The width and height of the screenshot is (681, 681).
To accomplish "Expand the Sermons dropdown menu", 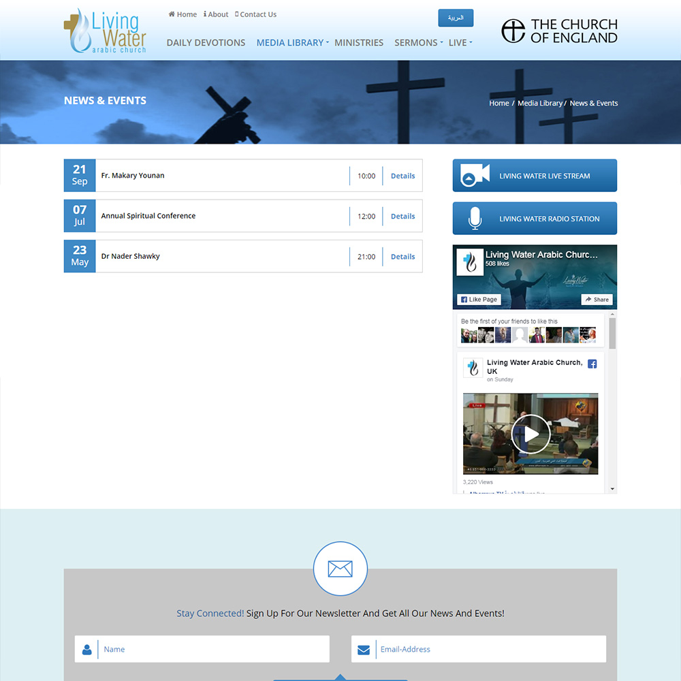I will click(418, 42).
